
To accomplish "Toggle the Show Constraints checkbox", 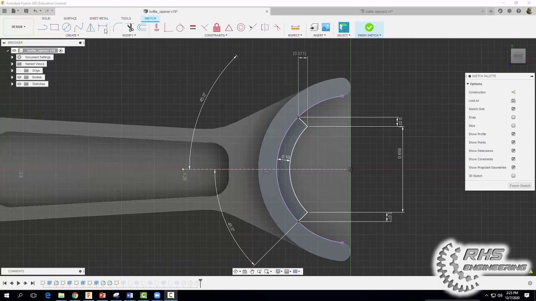I will tap(513, 159).
